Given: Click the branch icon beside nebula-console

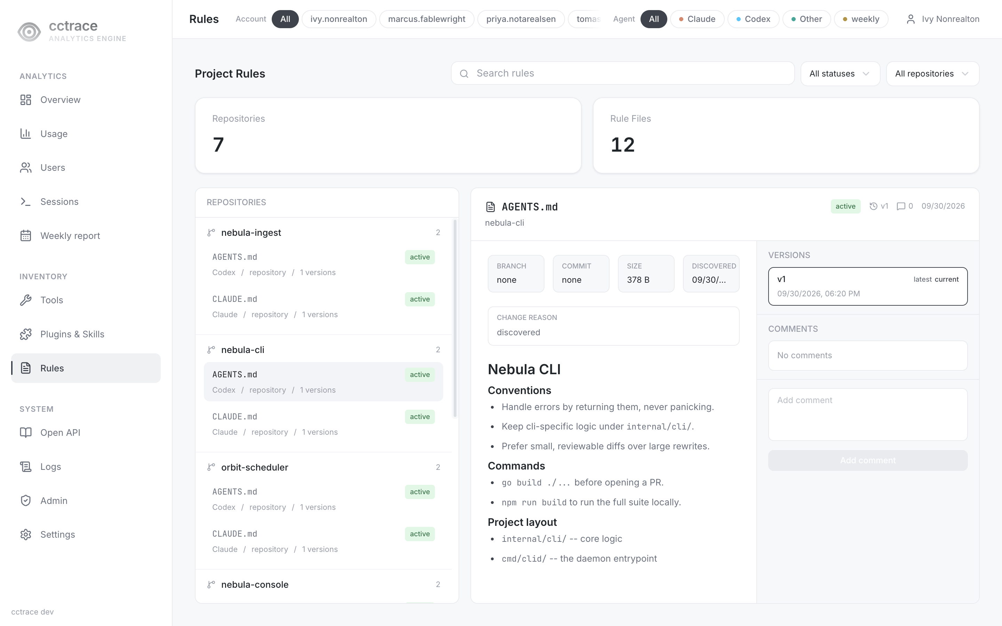Looking at the screenshot, I should click(x=211, y=585).
